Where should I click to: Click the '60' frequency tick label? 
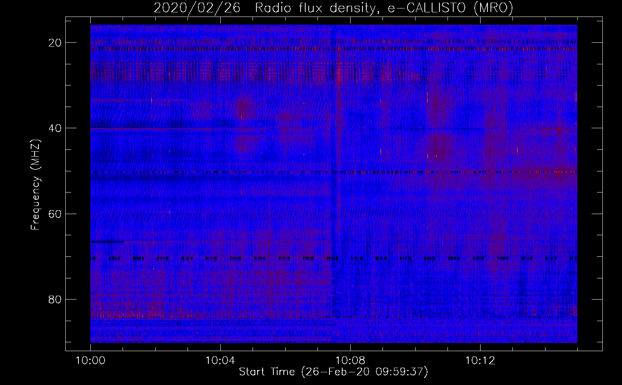click(x=55, y=214)
